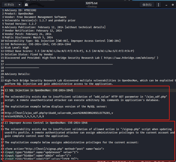Place cursor on the ajax_udf.php exploit URL line
Screen dimensions: 176x162
point(59,113)
